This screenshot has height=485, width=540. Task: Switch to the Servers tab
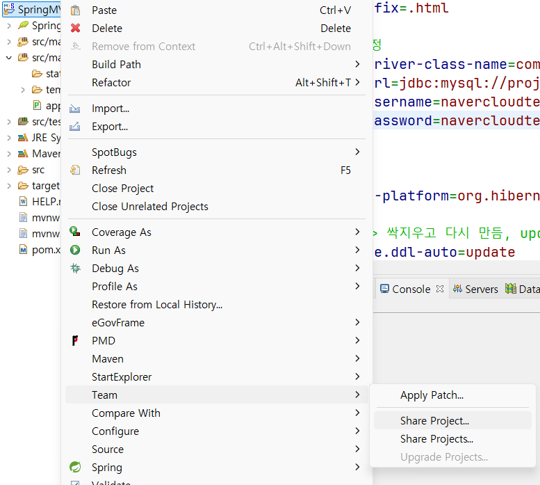pyautogui.click(x=475, y=289)
